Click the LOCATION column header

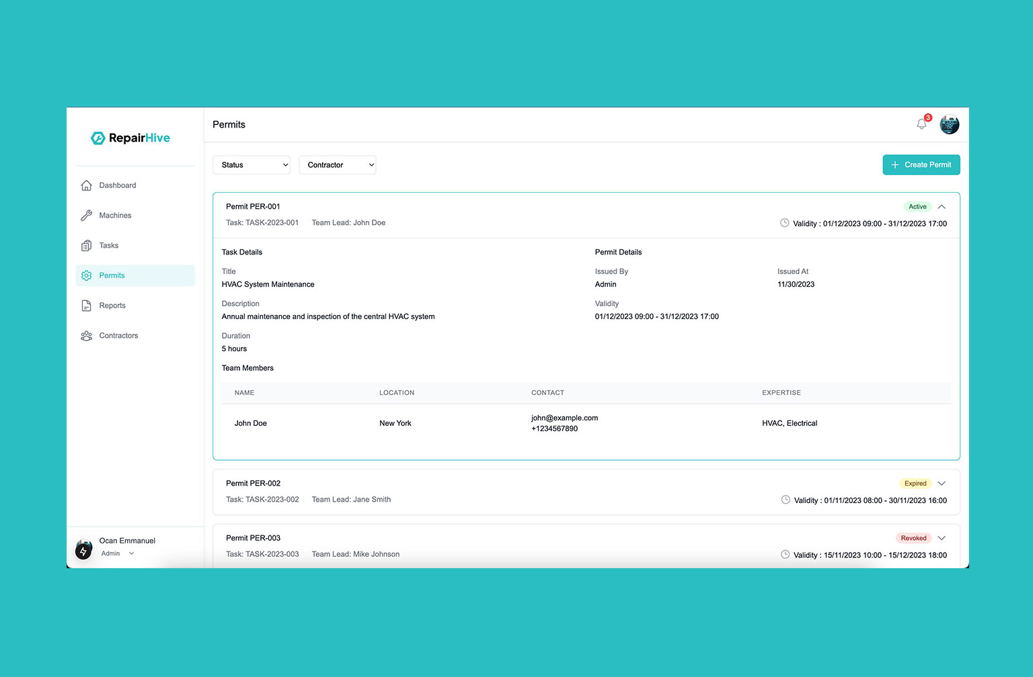[397, 393]
